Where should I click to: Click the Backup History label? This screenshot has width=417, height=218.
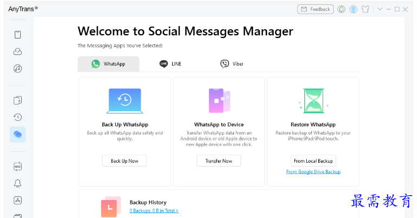click(x=148, y=202)
